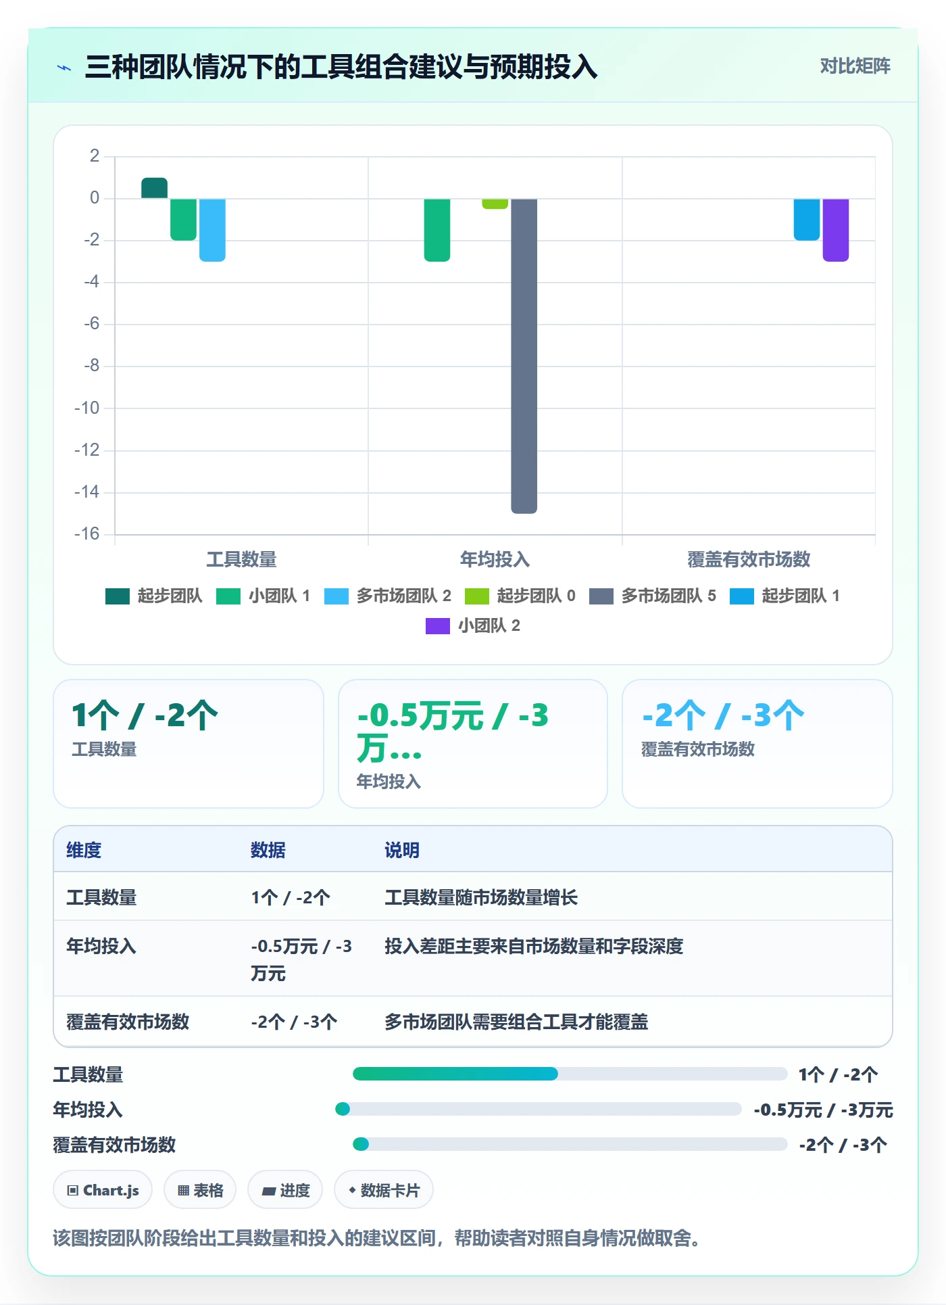
Task: Click the title "三种团队情况下的工具组合建议与预期投入"
Action: click(x=341, y=67)
